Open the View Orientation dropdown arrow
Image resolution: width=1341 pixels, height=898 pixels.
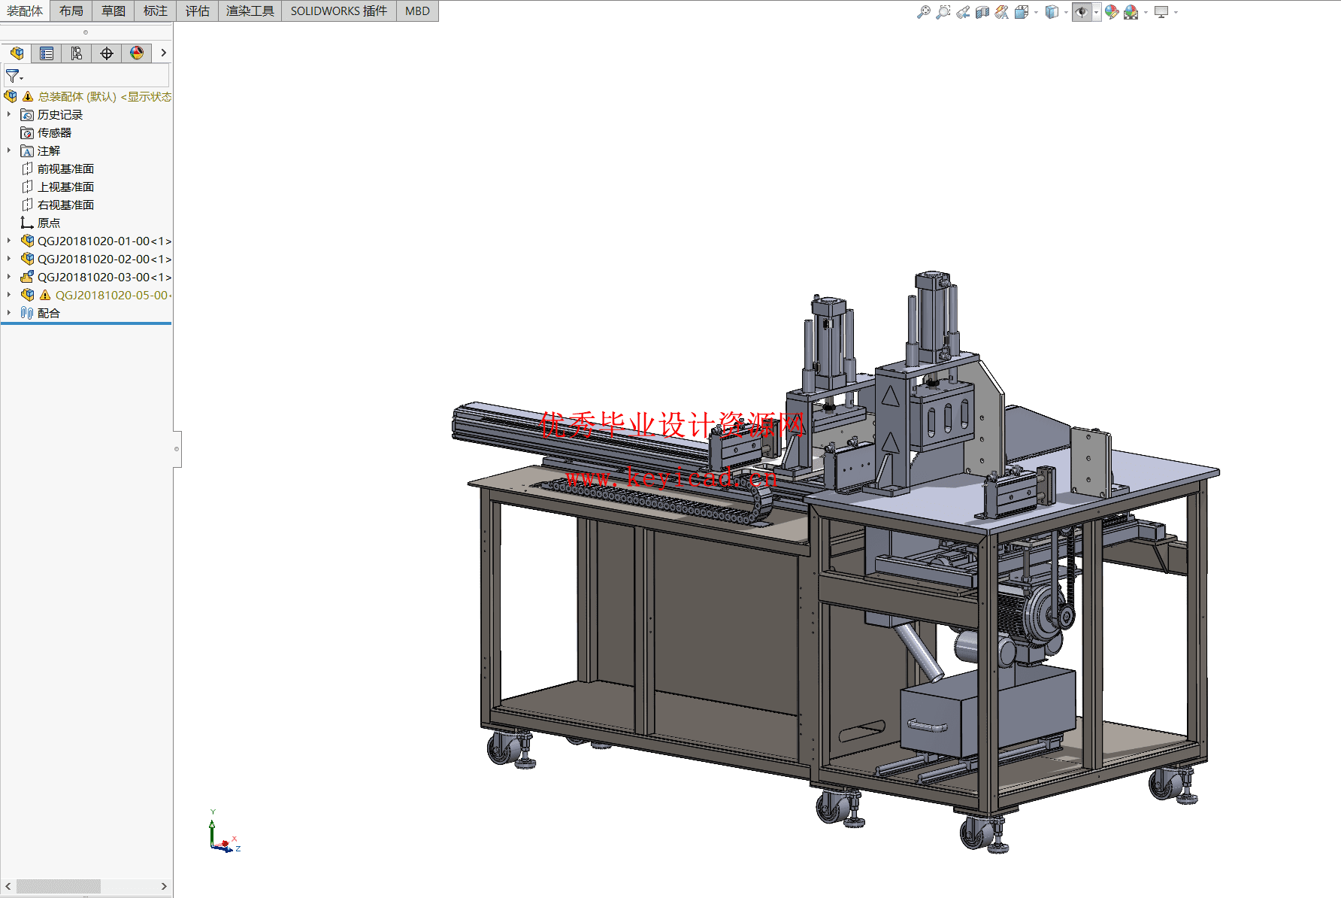[1036, 12]
